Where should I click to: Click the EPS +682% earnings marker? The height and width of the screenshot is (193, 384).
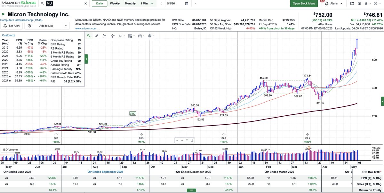tap(308, 138)
